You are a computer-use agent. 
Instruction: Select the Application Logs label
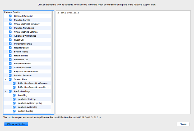click(22, 91)
